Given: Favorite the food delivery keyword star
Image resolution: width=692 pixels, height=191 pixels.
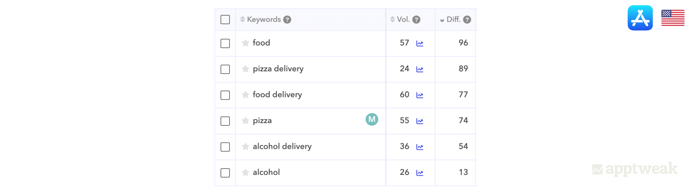Looking at the screenshot, I should (x=246, y=95).
